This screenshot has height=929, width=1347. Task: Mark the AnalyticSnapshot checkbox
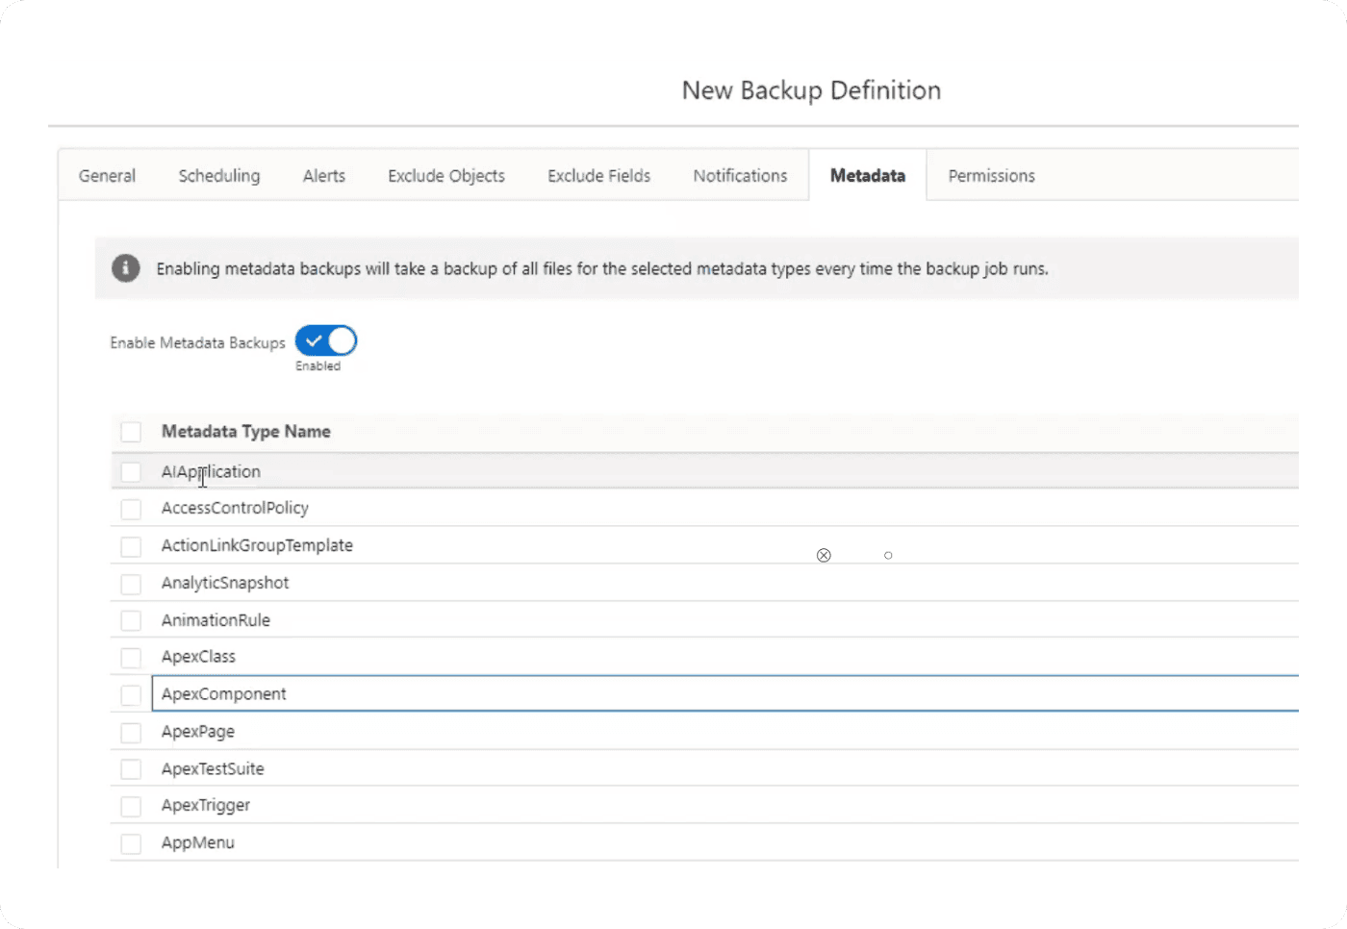[131, 584]
